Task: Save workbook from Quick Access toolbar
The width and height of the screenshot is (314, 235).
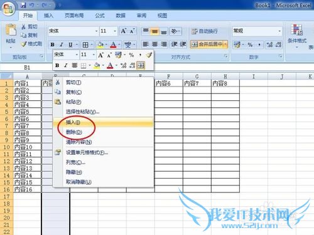Action: tap(23, 5)
